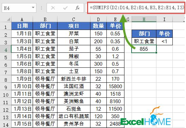
Task: Select quantity cell 200
Action: (98, 41)
